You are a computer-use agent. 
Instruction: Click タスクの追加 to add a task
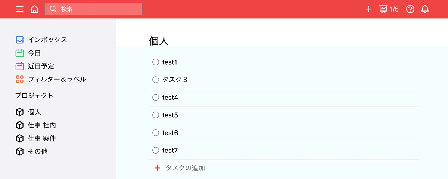click(180, 168)
